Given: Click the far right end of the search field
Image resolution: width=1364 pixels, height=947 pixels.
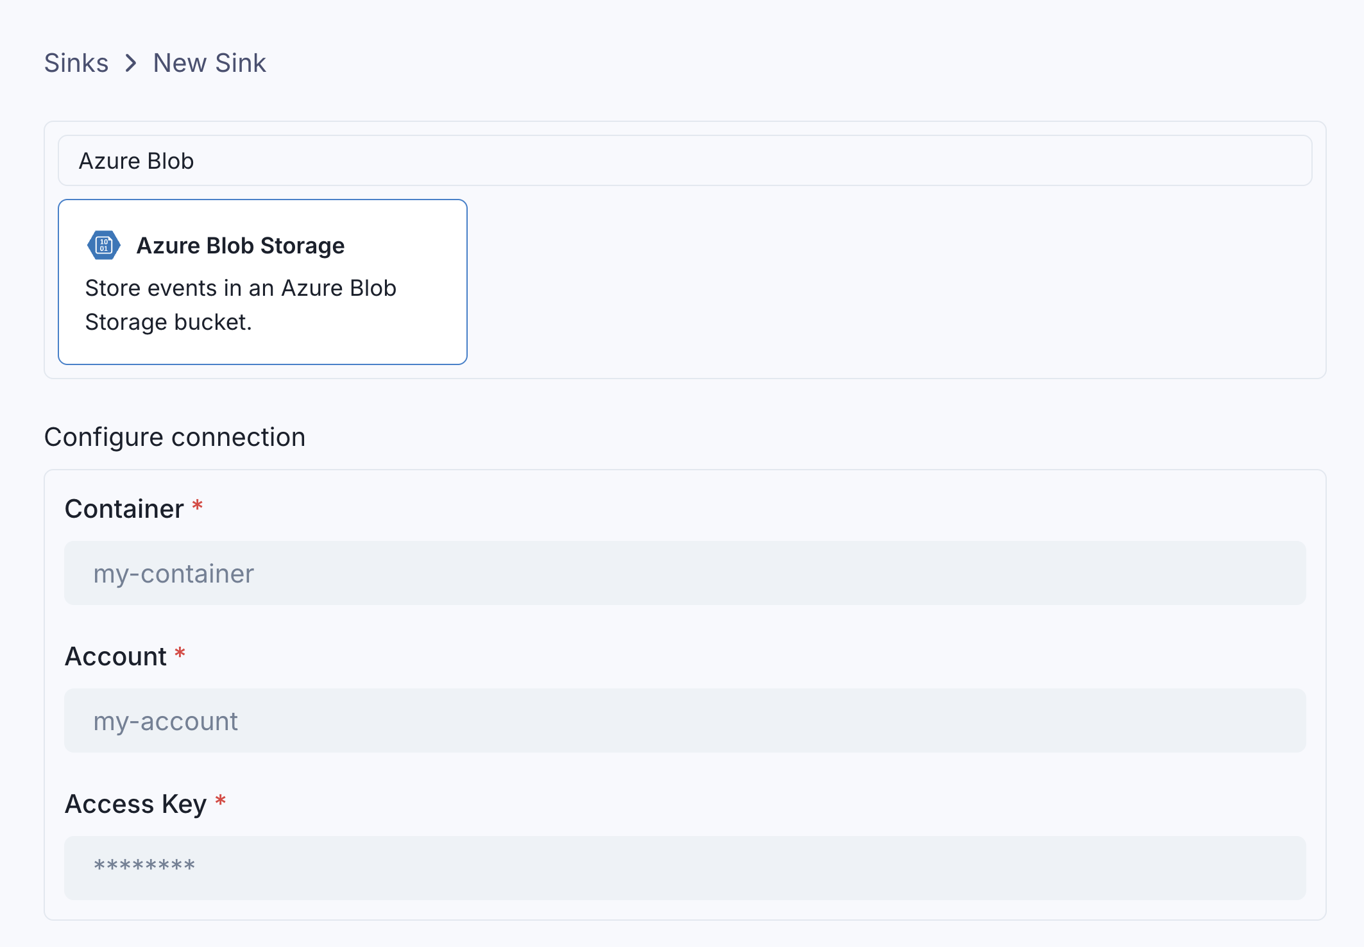Looking at the screenshot, I should [1290, 160].
